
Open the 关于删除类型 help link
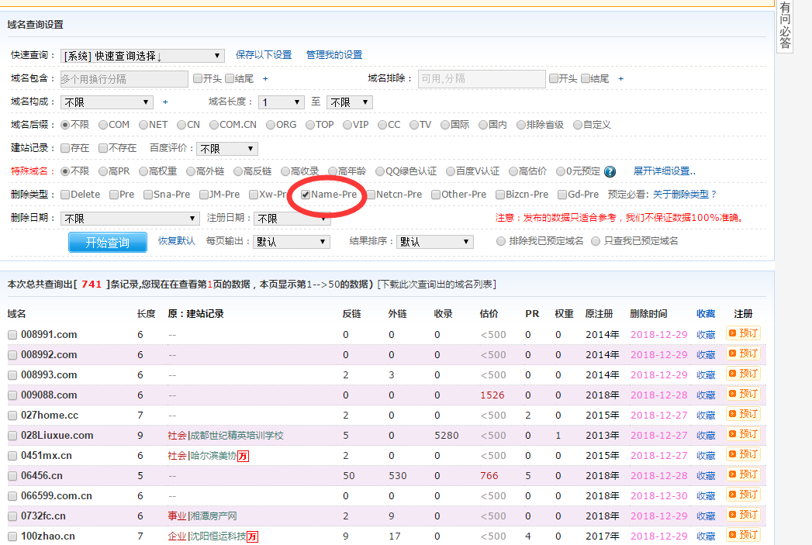685,195
